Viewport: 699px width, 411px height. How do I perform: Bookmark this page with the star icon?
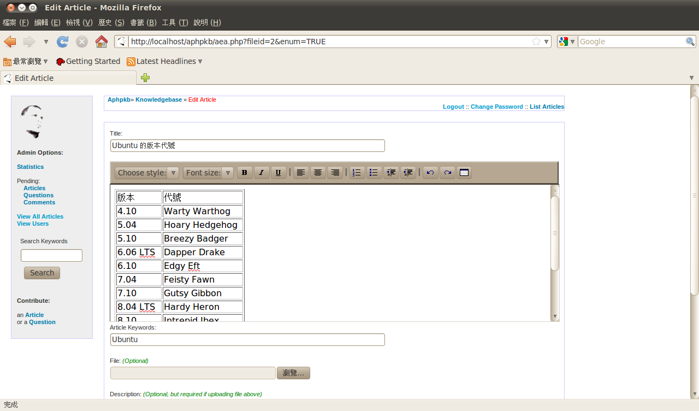(536, 42)
